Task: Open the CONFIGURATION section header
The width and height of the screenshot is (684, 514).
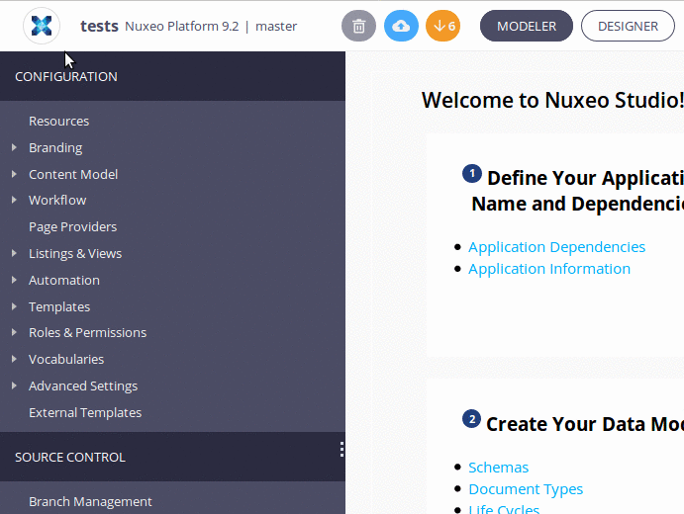Action: coord(172,76)
